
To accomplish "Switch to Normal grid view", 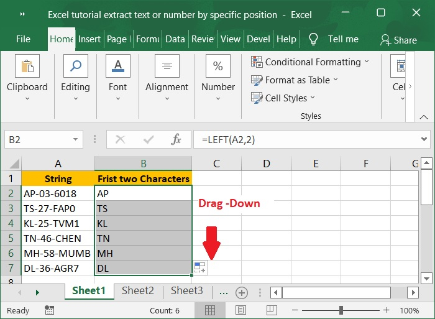I will [211, 310].
